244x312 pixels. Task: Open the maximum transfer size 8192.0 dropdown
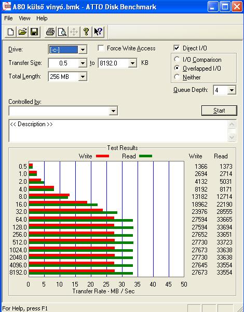pyautogui.click(x=132, y=63)
